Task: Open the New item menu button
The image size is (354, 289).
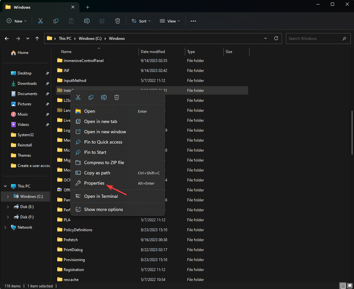Action: coord(17,21)
